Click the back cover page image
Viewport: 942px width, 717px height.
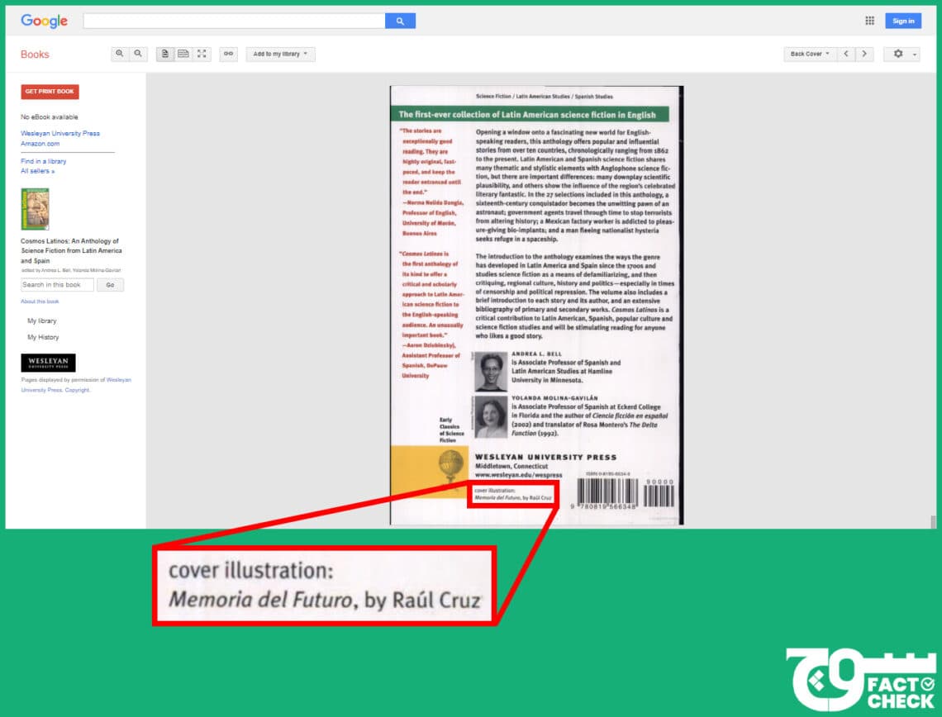(536, 305)
